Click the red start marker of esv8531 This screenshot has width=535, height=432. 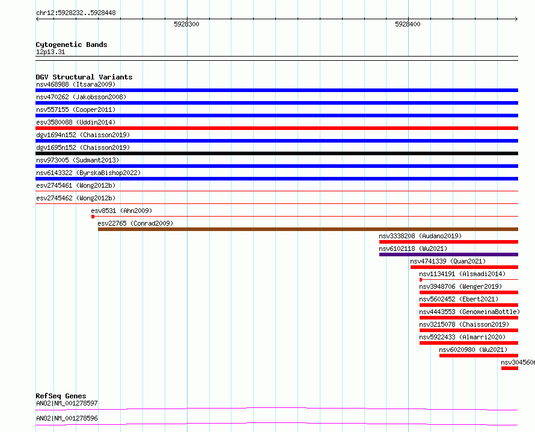[93, 217]
